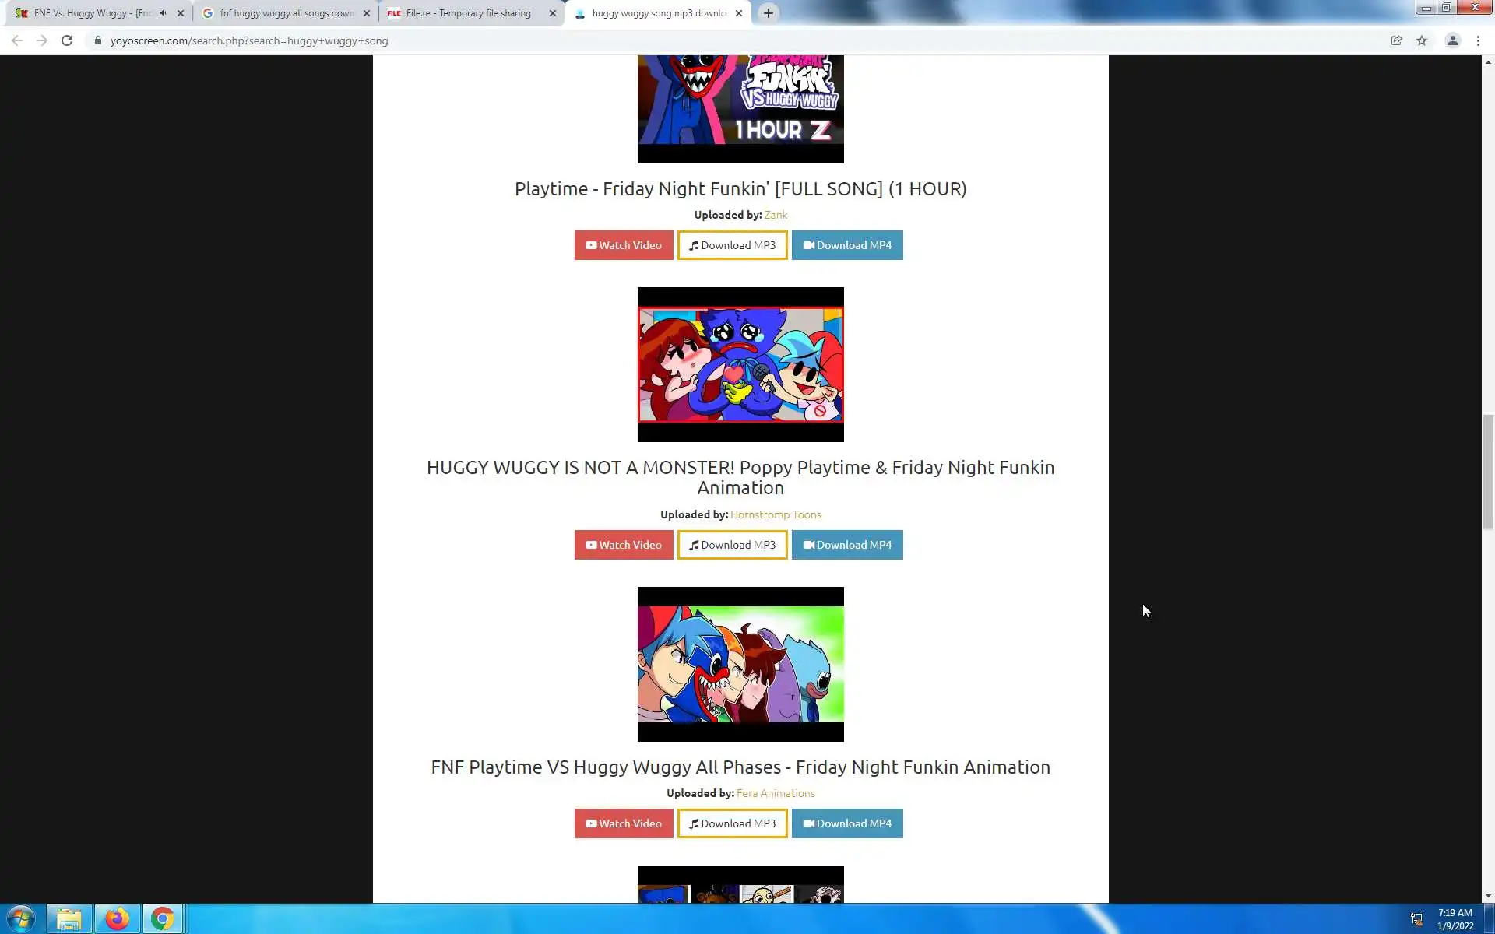Open a new tab with plus icon
Screen dimensions: 1495x934
768,13
